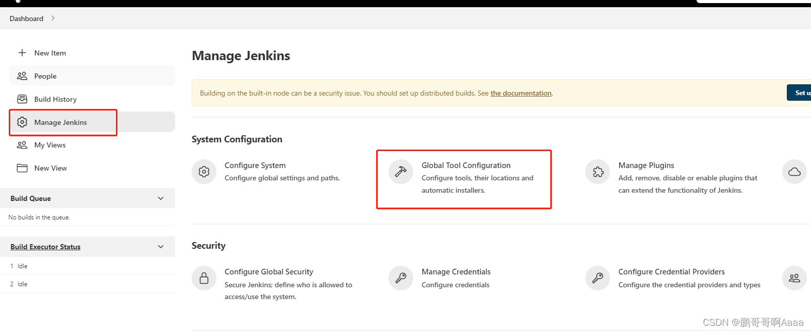This screenshot has height=332, width=811.
Task: Click the Build Queue heading
Action: point(30,198)
